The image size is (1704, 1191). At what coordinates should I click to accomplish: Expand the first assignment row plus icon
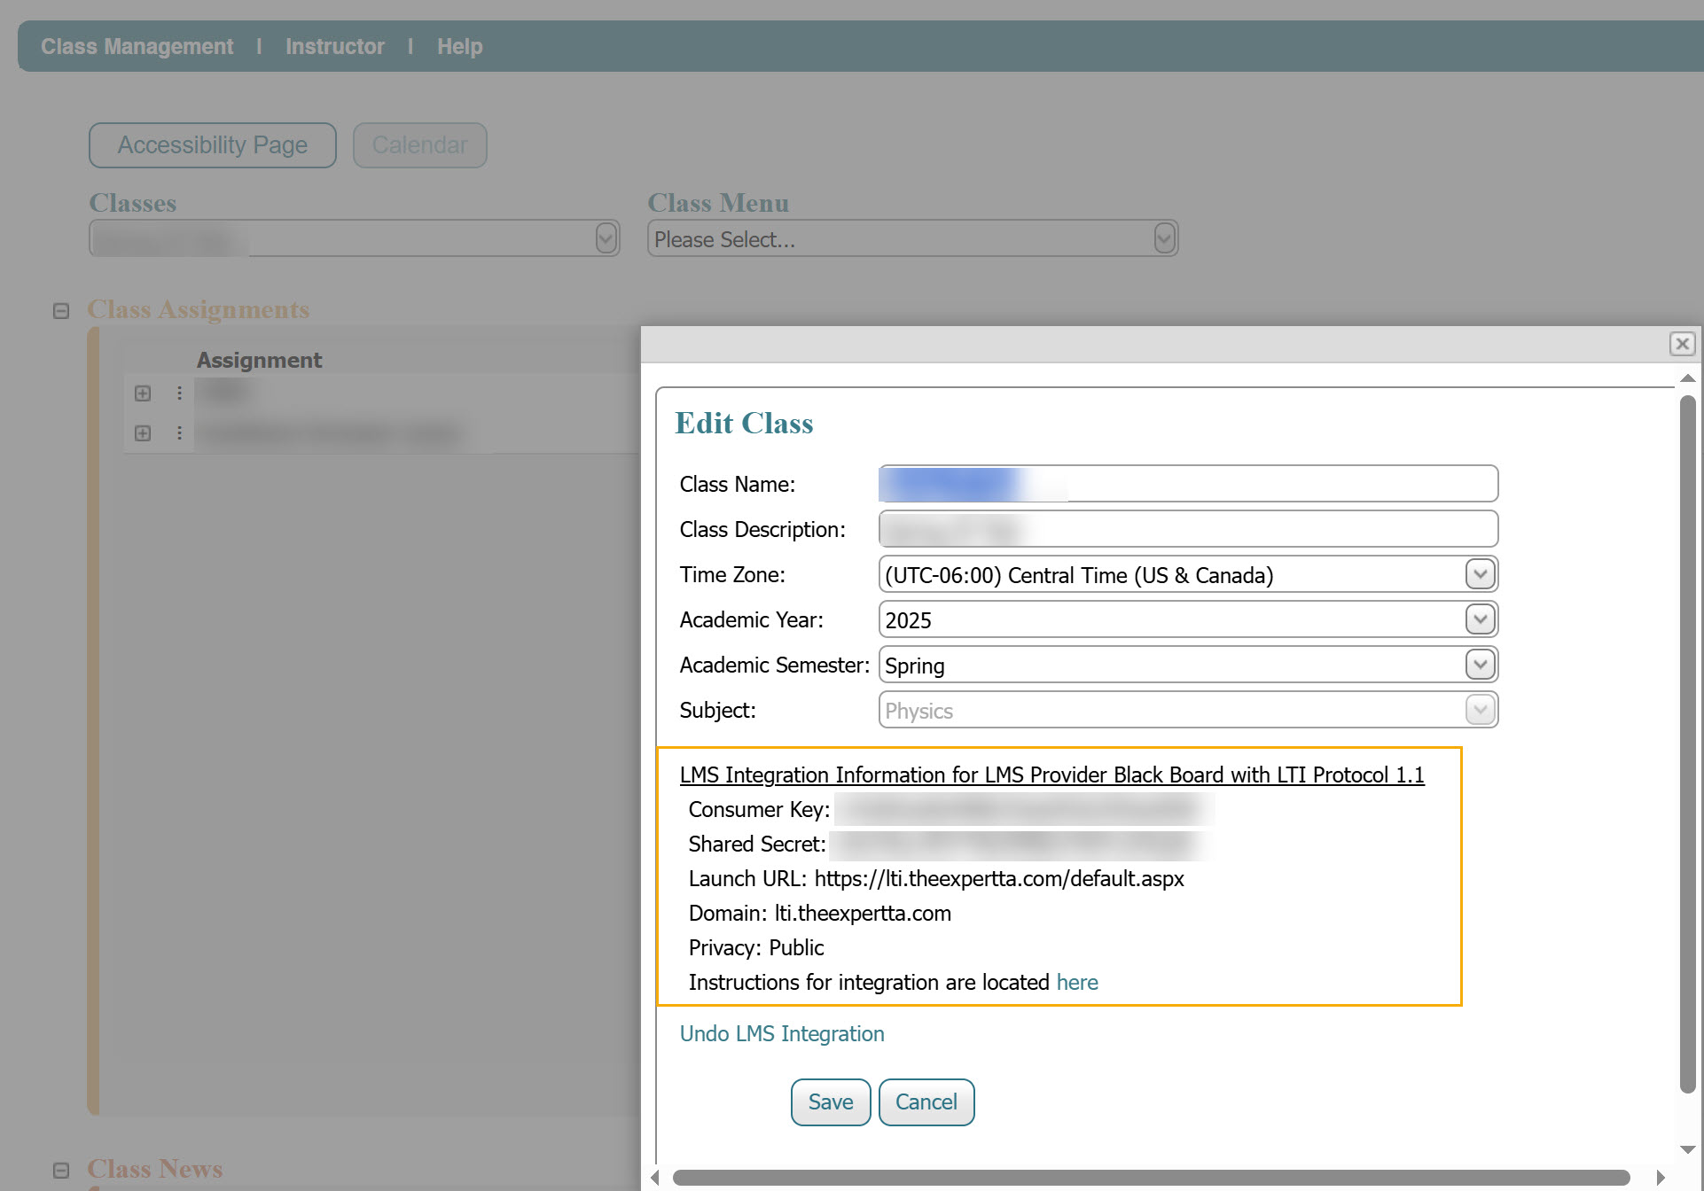(143, 393)
